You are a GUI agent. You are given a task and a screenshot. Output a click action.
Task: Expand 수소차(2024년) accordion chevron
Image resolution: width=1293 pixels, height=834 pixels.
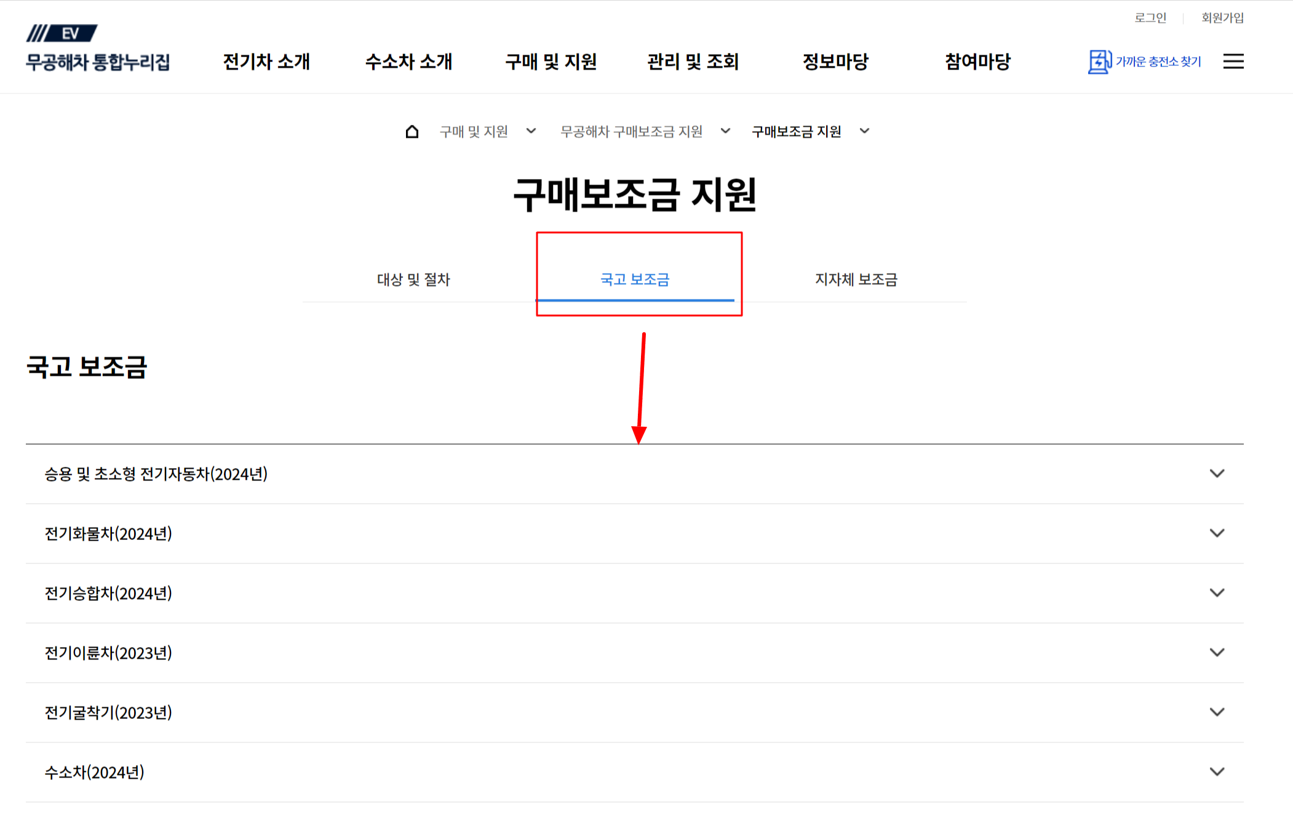(x=1216, y=772)
